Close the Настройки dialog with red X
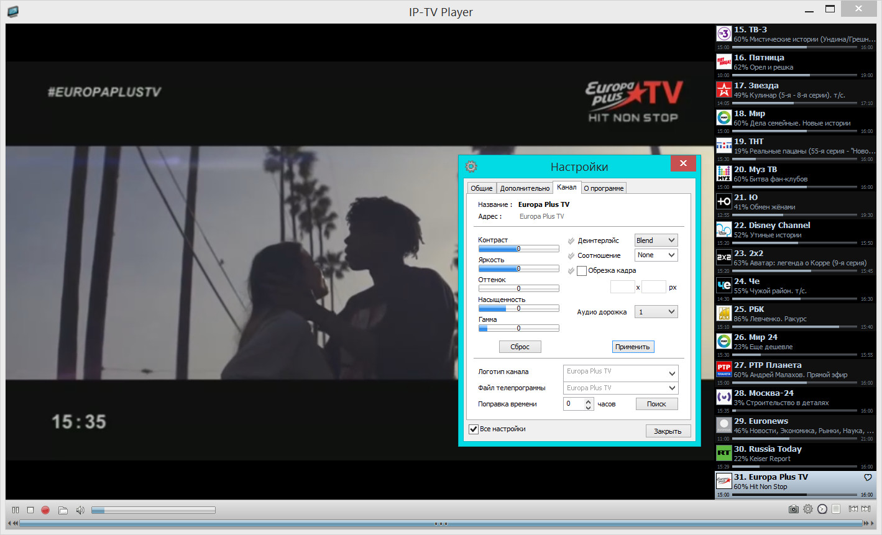This screenshot has width=882, height=535. [683, 163]
